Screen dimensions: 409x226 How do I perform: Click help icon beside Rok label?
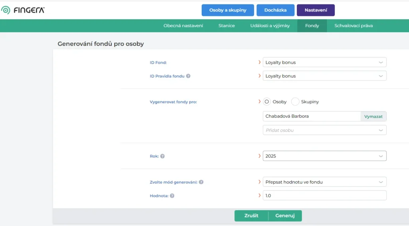(x=163, y=156)
